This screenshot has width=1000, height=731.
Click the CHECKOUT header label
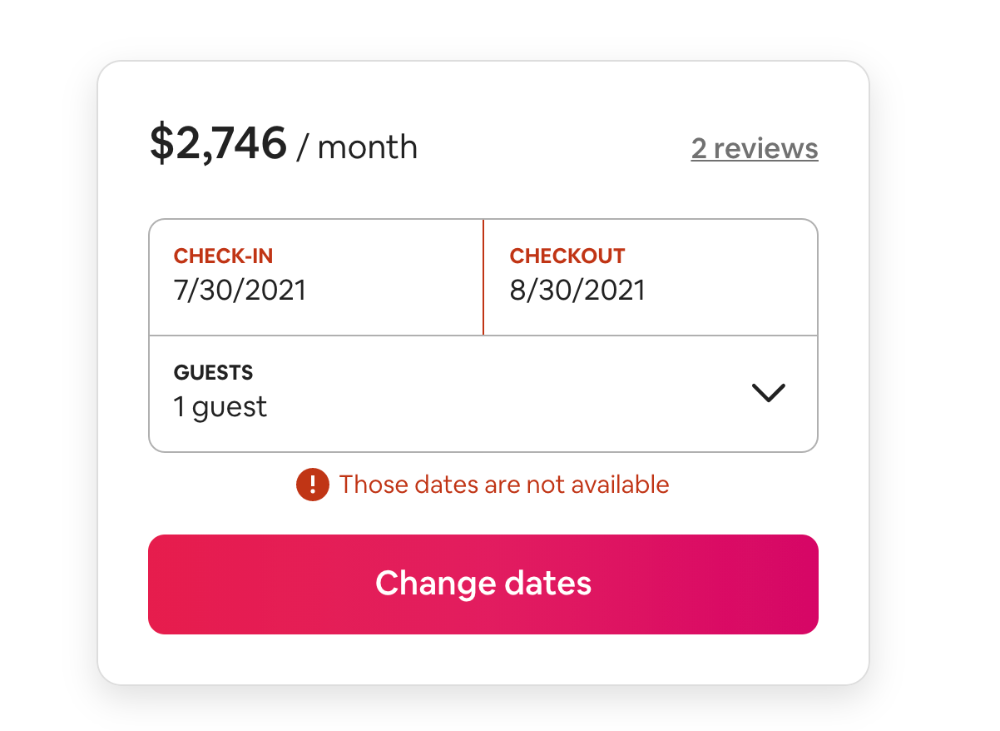(567, 256)
